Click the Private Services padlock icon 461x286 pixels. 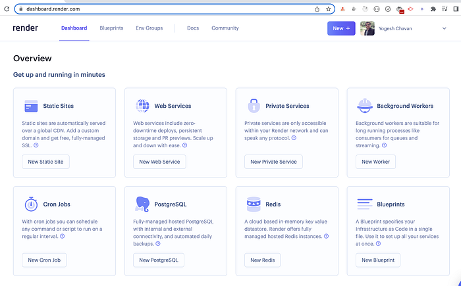(x=254, y=106)
